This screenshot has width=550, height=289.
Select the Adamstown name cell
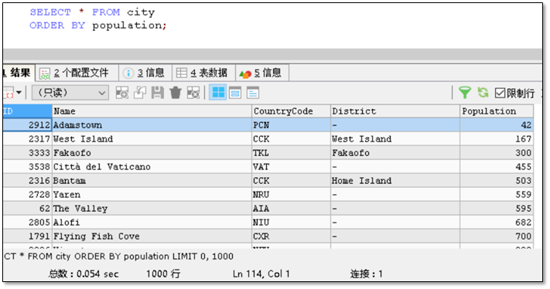pyautogui.click(x=152, y=125)
